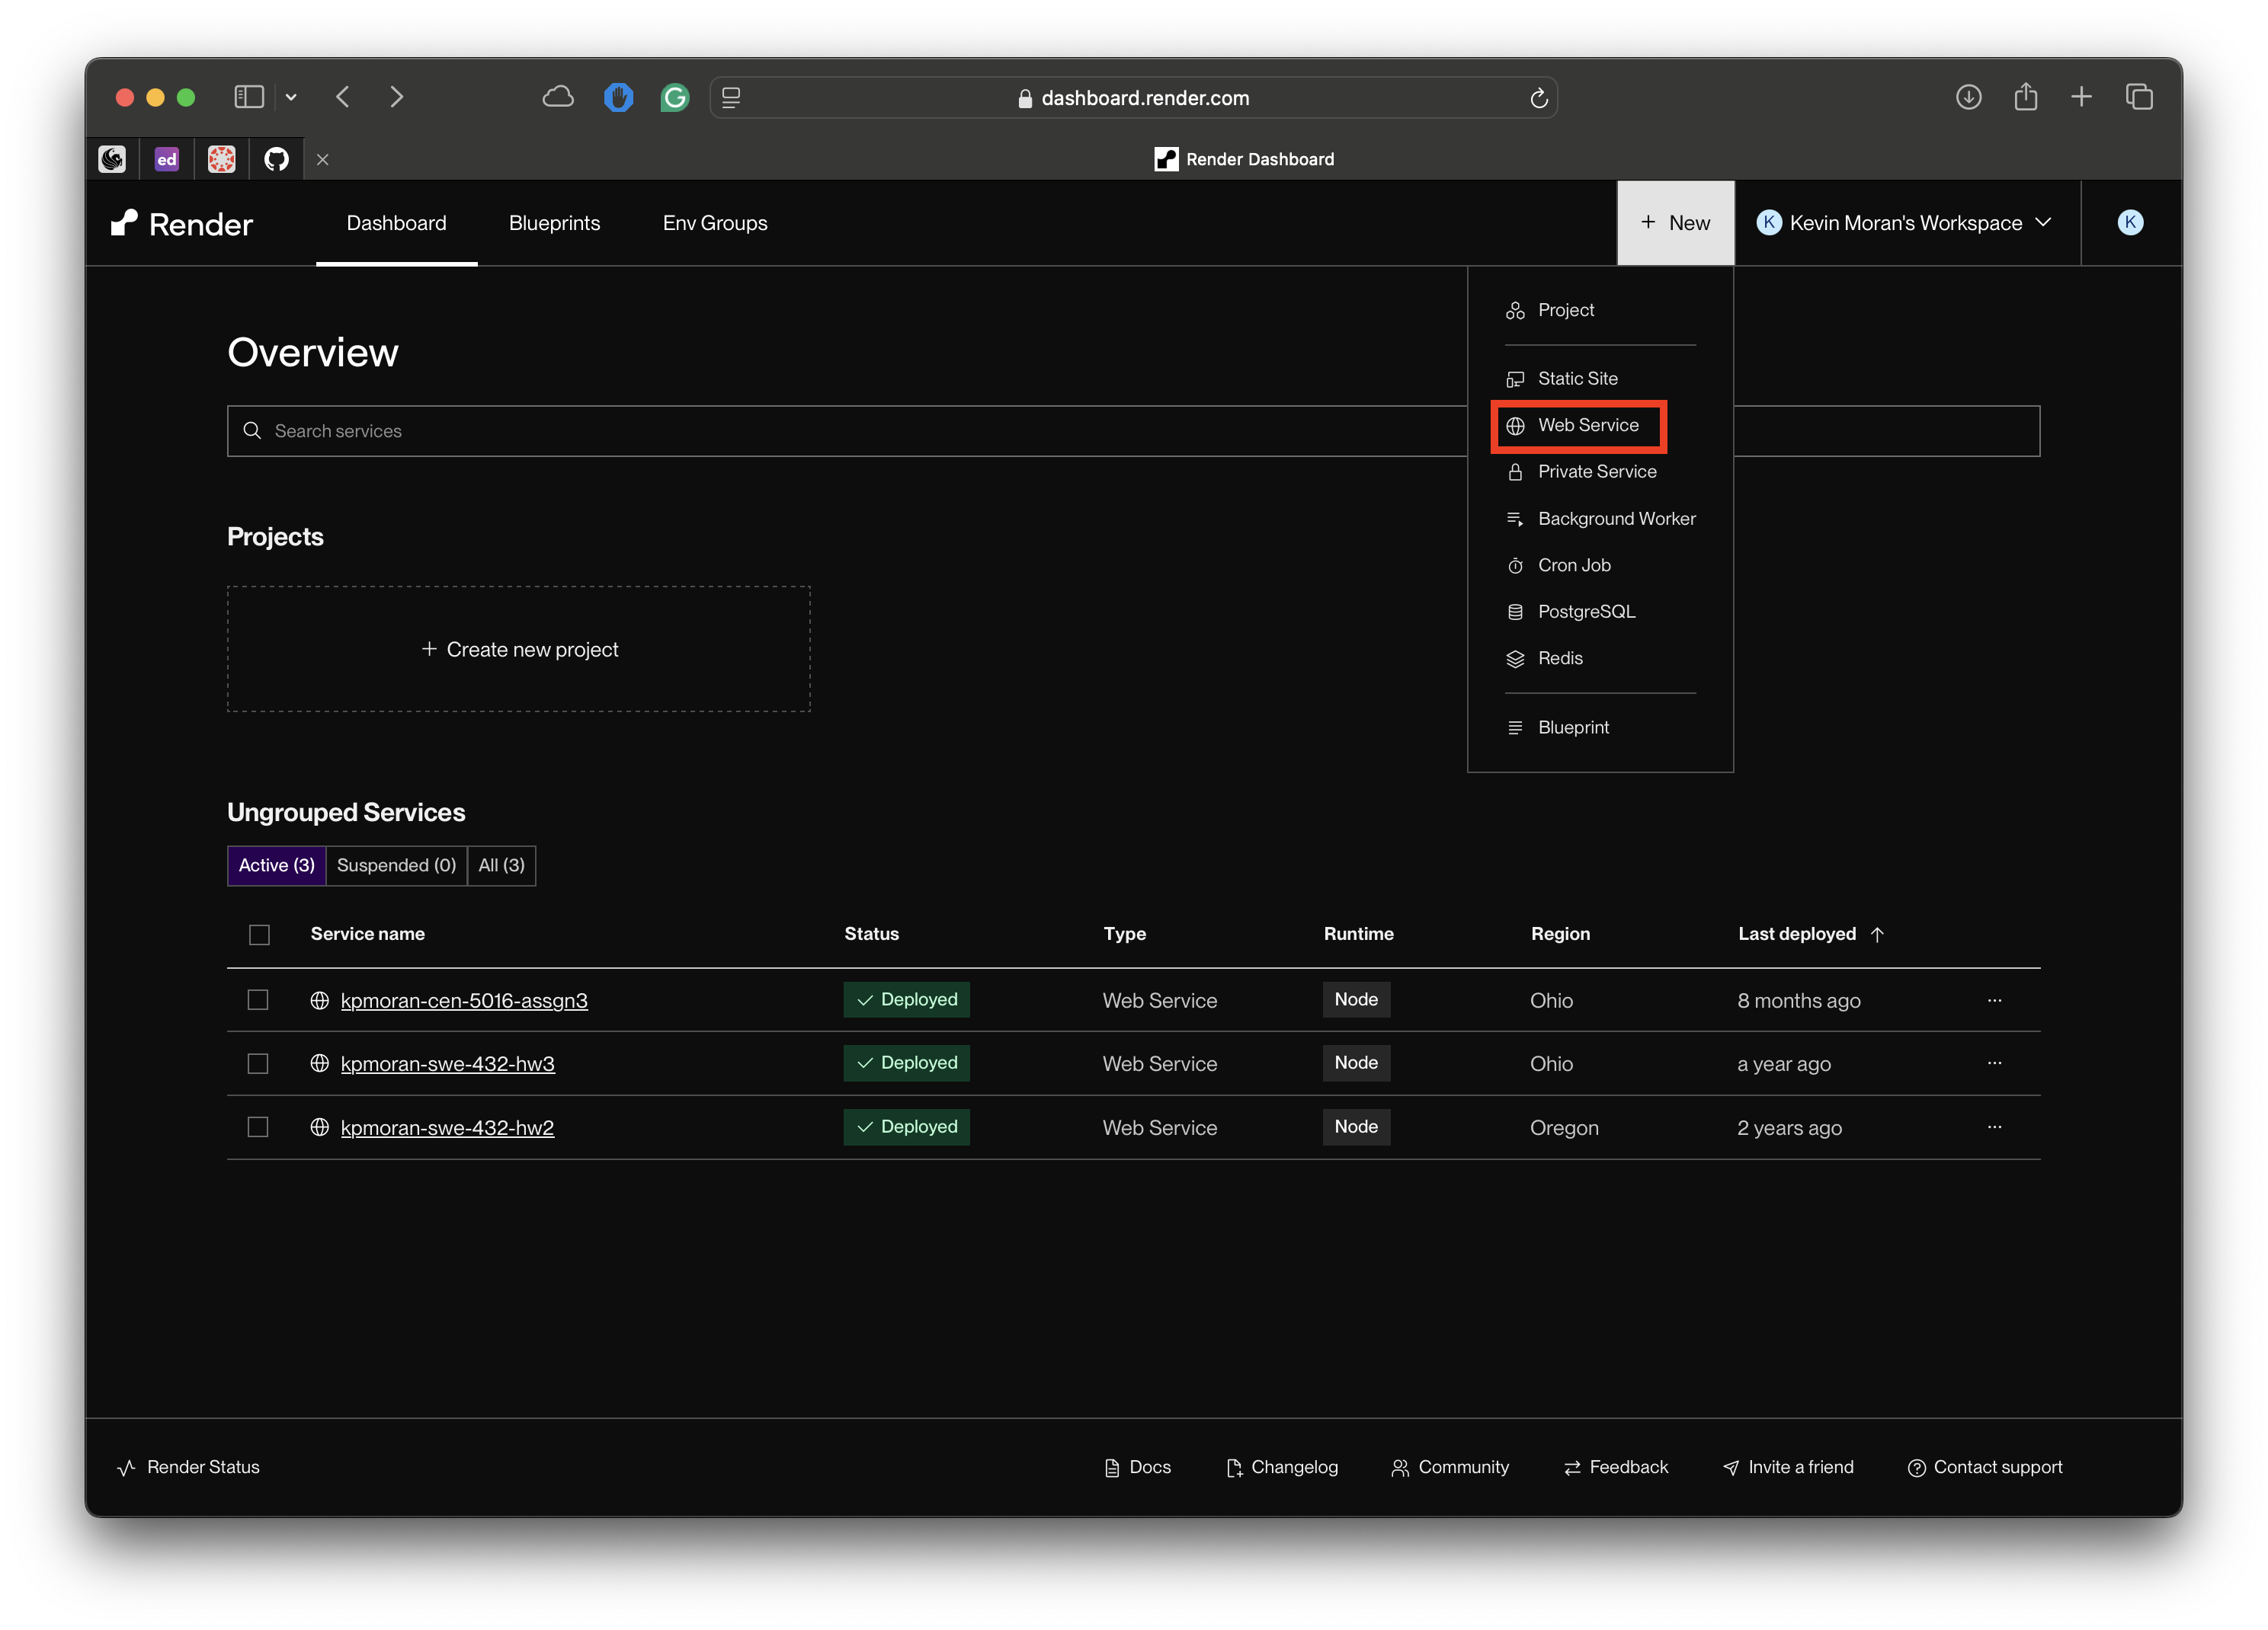Switch to the Blueprints tab
The width and height of the screenshot is (2268, 1630).
[x=554, y=223]
